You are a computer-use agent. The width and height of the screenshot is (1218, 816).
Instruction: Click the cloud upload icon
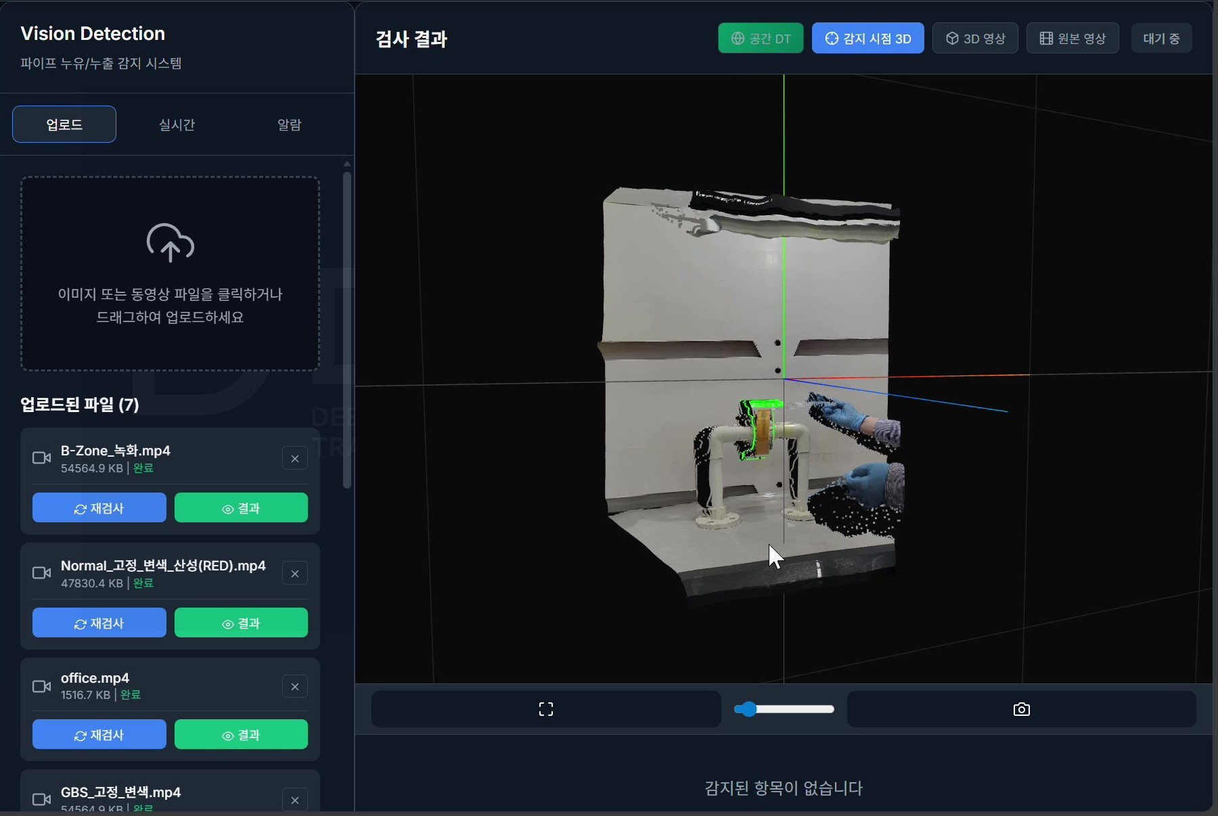(169, 242)
